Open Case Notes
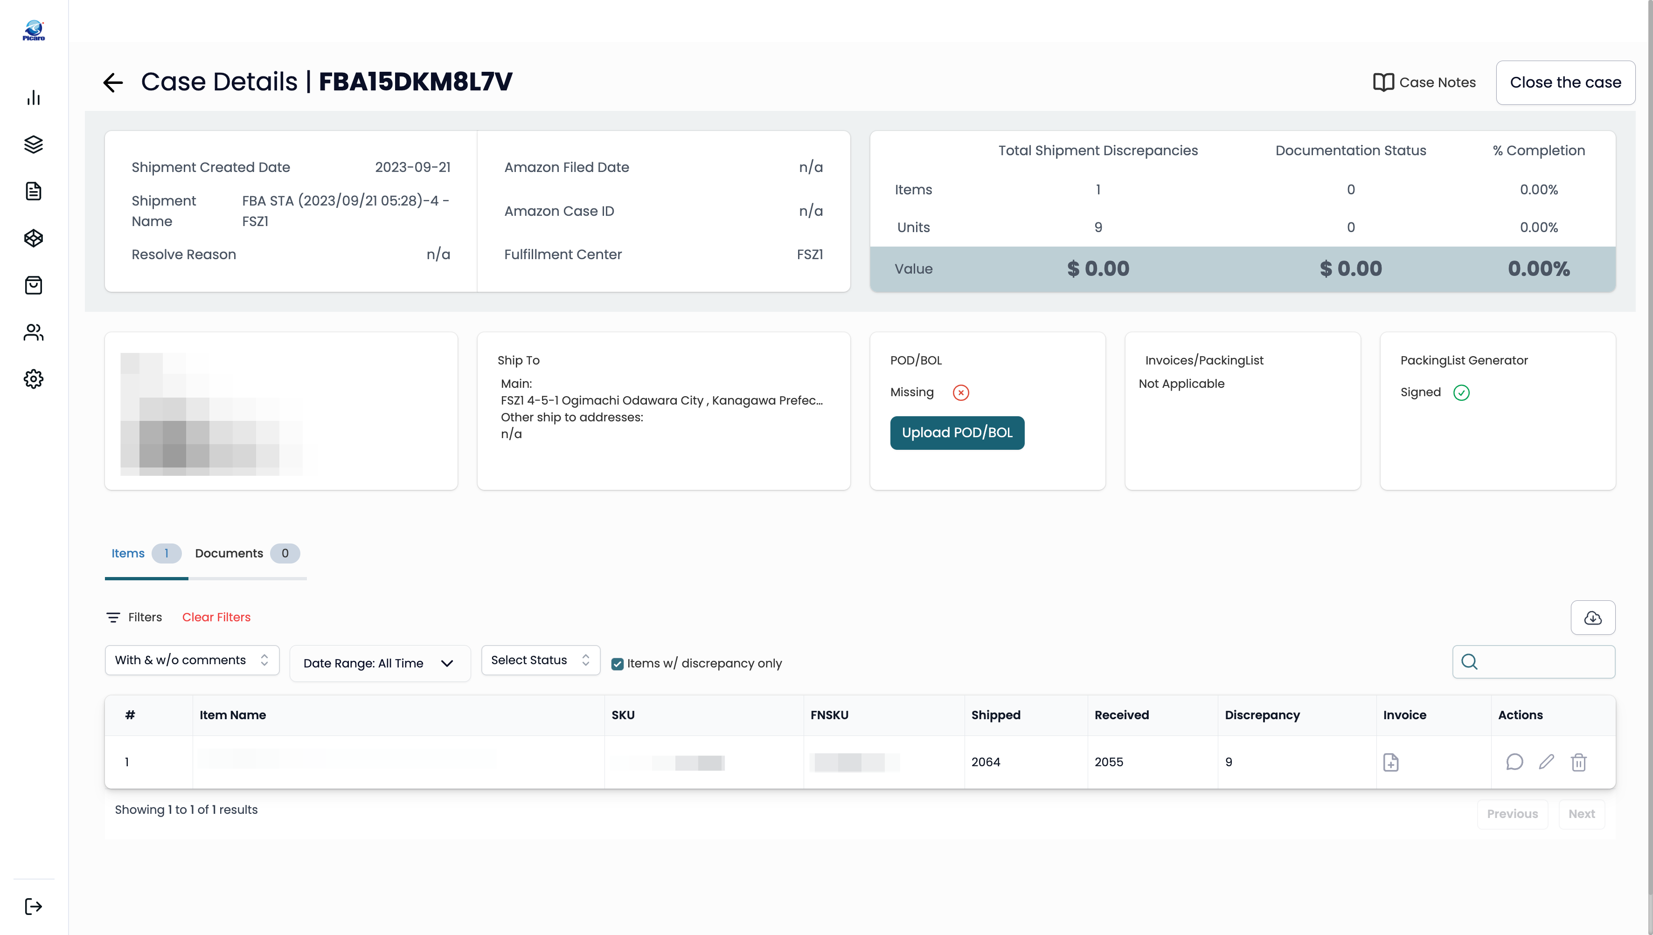Viewport: 1653px width, 935px height. click(x=1425, y=82)
